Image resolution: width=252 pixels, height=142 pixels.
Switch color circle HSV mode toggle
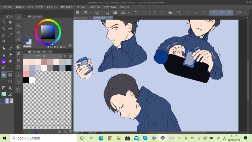(70, 46)
